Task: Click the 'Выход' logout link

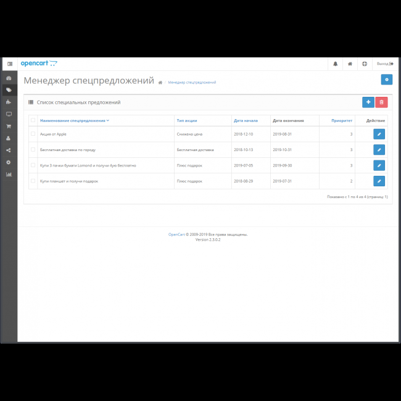Action: (x=384, y=64)
